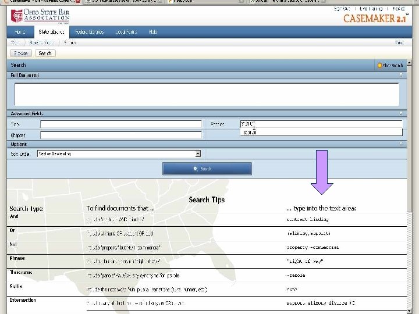Click the 'Thesaurus' search type row label
The width and height of the screenshot is (419, 314).
(21, 272)
